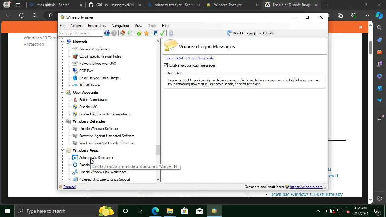Screen dimensions: 386x217
Task: Click the Auto-update Store apps icon
Action: click(75, 158)
